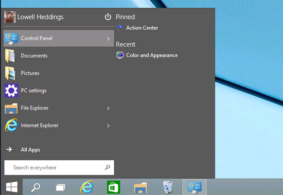This screenshot has width=283, height=195.
Task: Open Task View from the taskbar
Action: (61, 187)
